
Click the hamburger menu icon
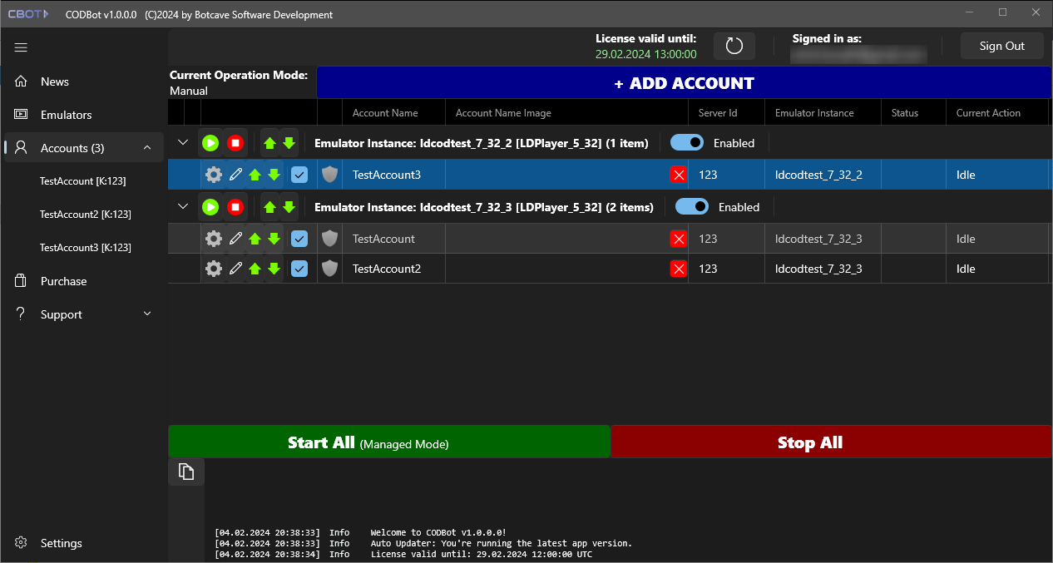click(x=22, y=47)
